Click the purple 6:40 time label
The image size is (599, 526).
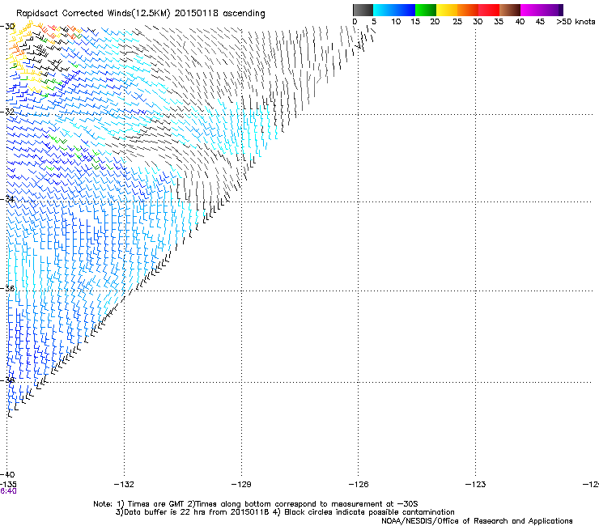click(x=8, y=491)
